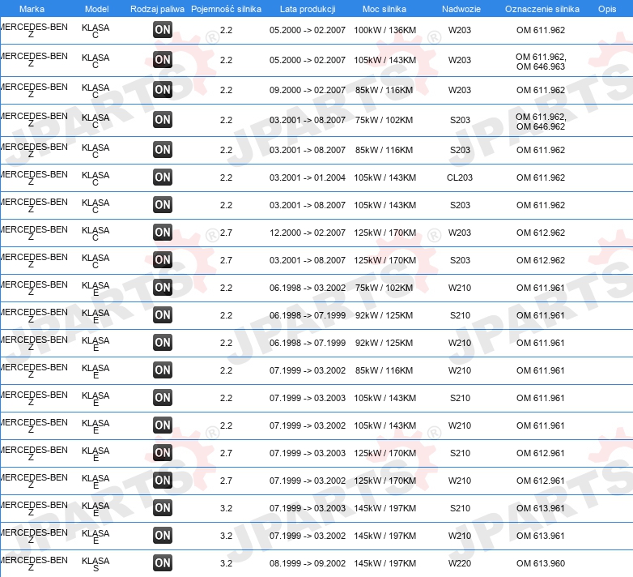This screenshot has width=633, height=577.
Task: Select the cell 100kW / 136KM
Action: click(x=384, y=30)
